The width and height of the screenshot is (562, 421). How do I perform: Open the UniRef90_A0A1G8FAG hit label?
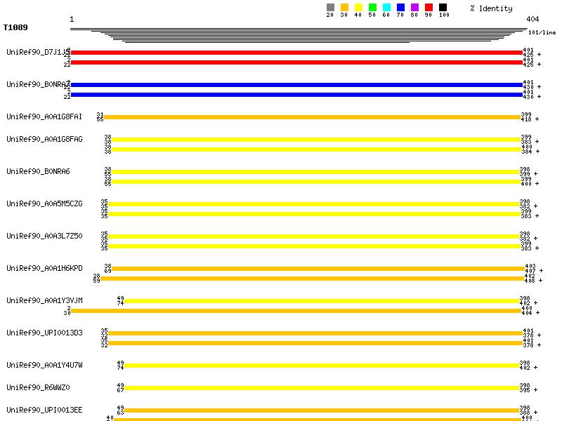click(44, 139)
